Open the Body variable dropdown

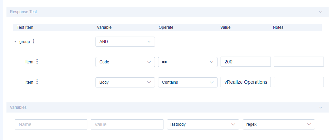125,82
